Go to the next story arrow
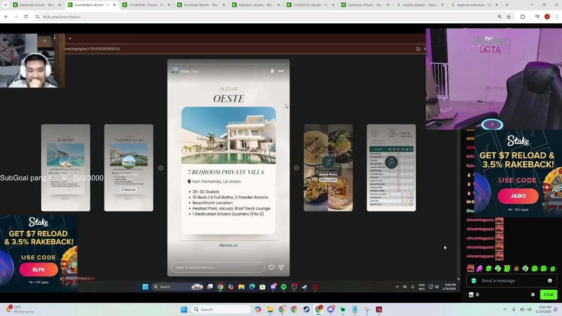 pyautogui.click(x=296, y=168)
